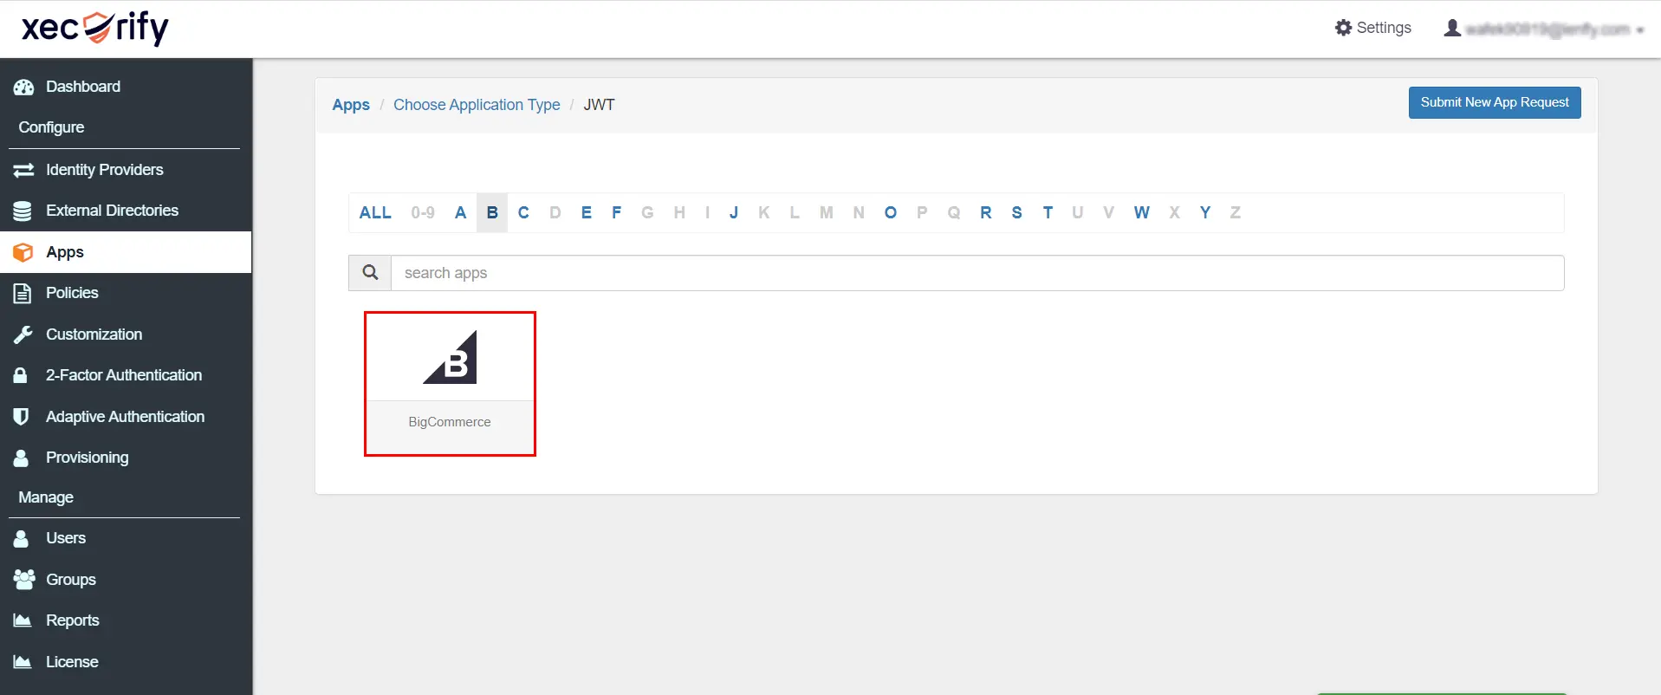The height and width of the screenshot is (695, 1661).
Task: Open the Settings link
Action: (1384, 28)
